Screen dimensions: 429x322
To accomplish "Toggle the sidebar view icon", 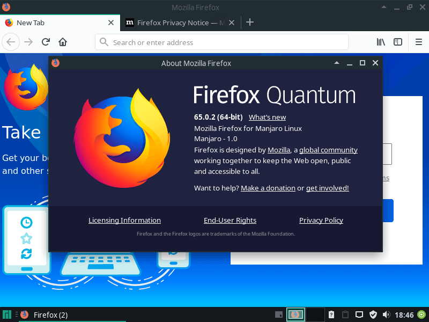I will pos(398,42).
